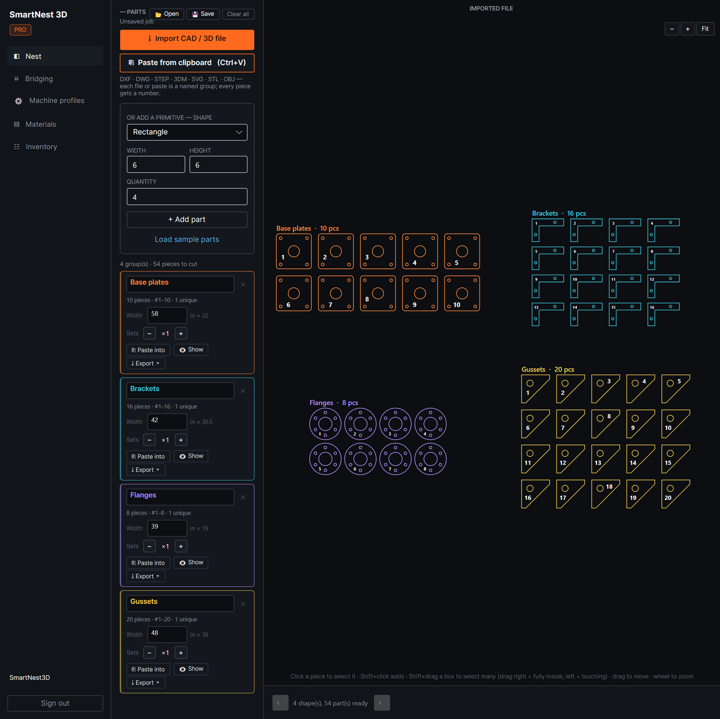
Task: Toggle Show for Flanges group
Action: click(191, 563)
